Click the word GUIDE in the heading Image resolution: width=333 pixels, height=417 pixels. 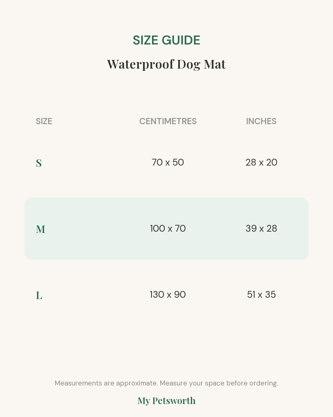(x=181, y=40)
